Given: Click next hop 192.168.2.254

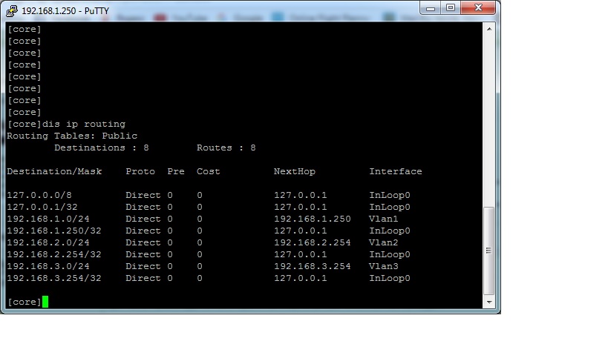Looking at the screenshot, I should pos(313,242).
